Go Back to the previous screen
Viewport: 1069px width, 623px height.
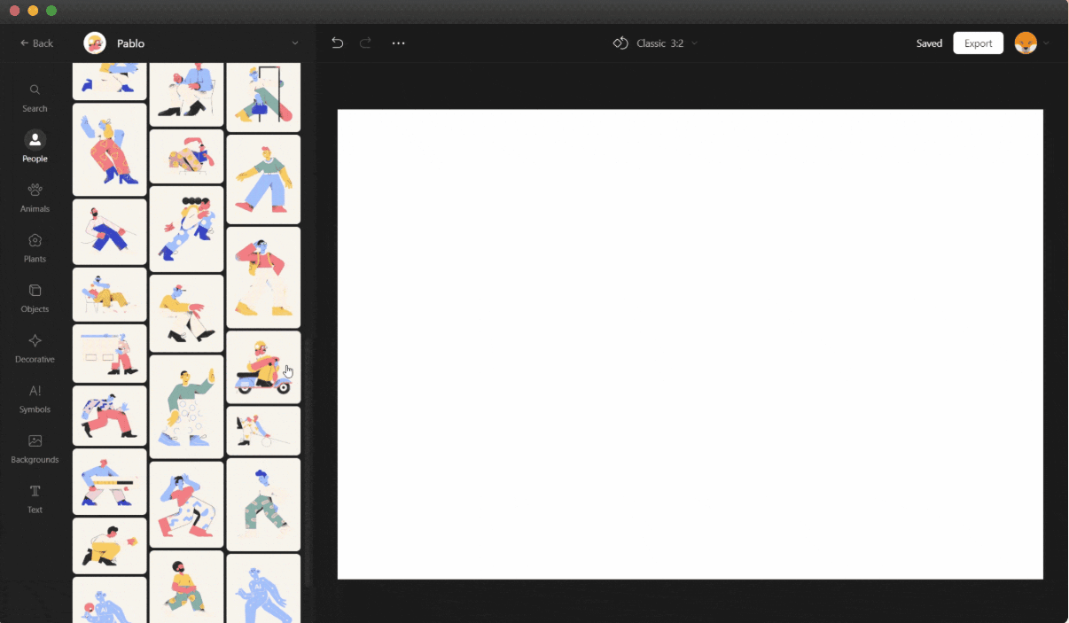37,43
